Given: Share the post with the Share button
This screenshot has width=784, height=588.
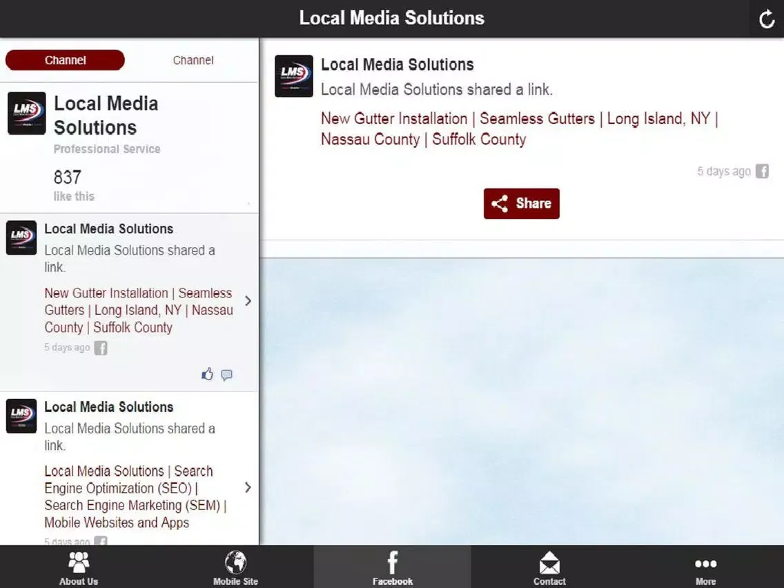Looking at the screenshot, I should click(x=522, y=204).
